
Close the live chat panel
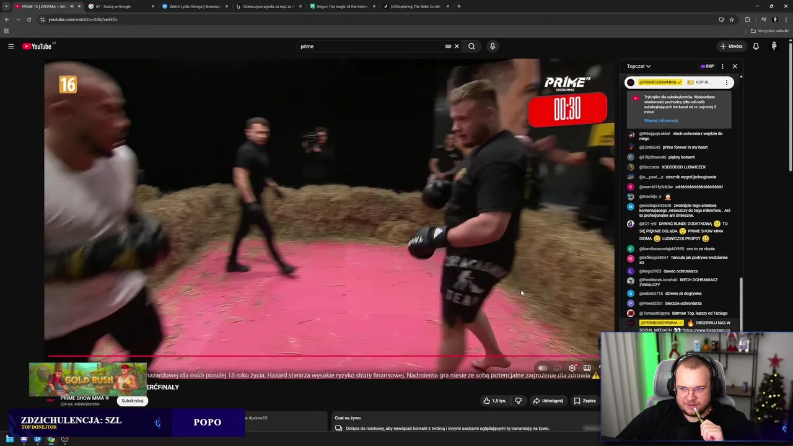[735, 66]
